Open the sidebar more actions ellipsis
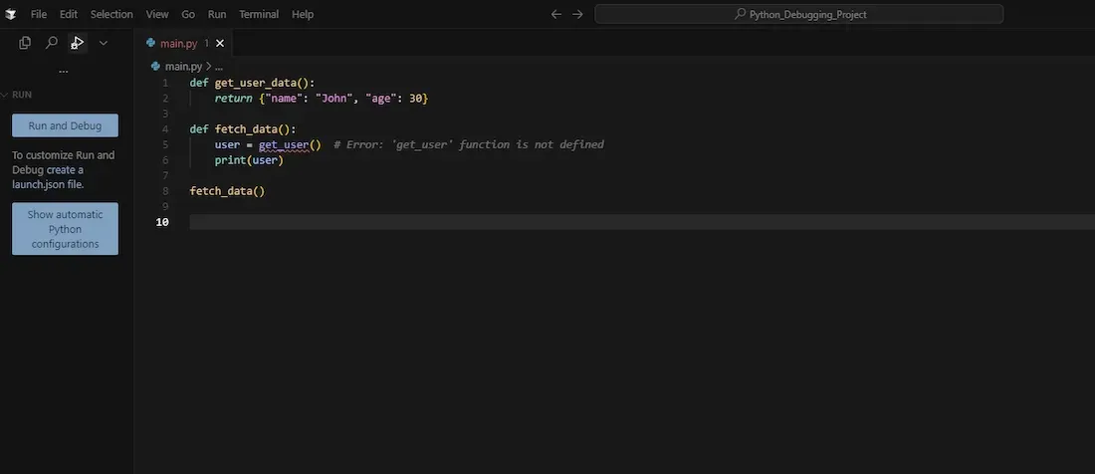Viewport: 1095px width, 474px height. pos(64,71)
